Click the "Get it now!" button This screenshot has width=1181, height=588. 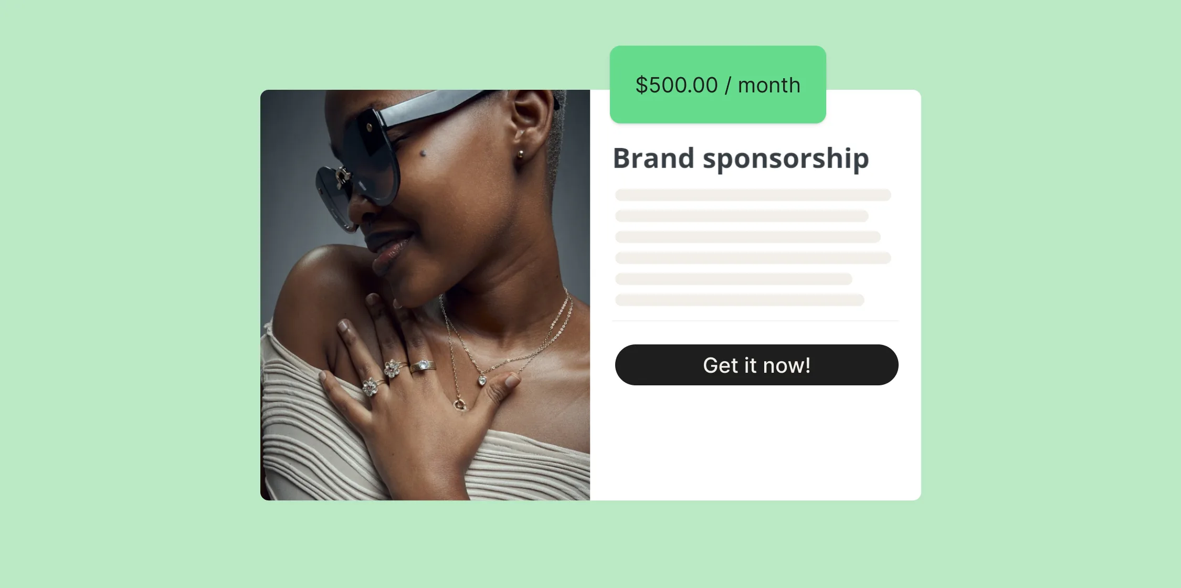(756, 365)
